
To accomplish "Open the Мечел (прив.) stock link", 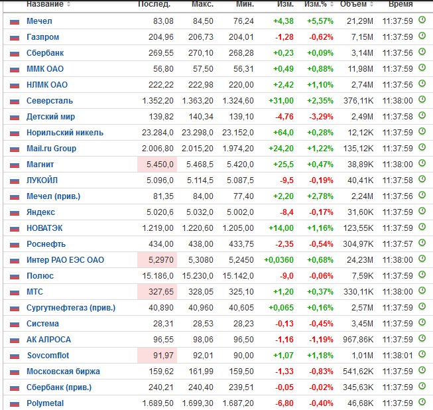I will 53,196.
